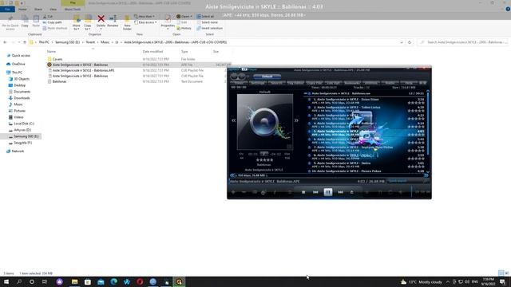
Task: Click Select all in the ribbon
Action: pos(206,16)
